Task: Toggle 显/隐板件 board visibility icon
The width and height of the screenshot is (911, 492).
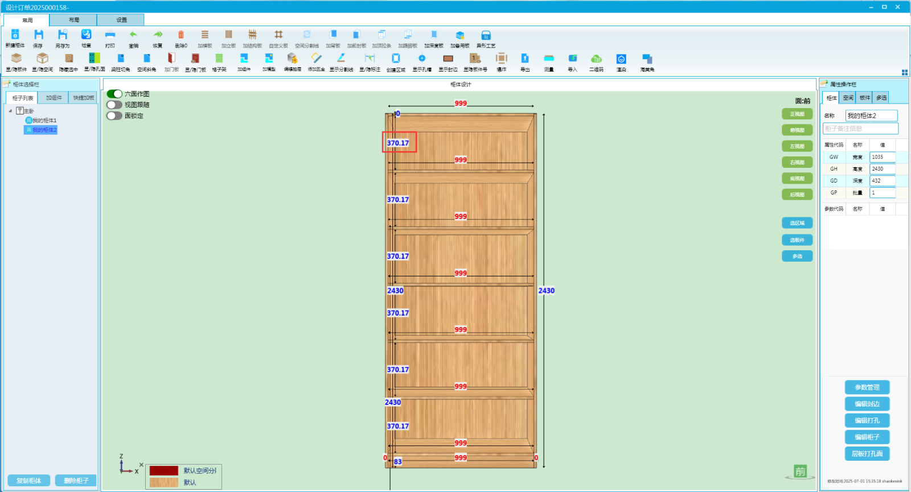Action: [x=17, y=58]
